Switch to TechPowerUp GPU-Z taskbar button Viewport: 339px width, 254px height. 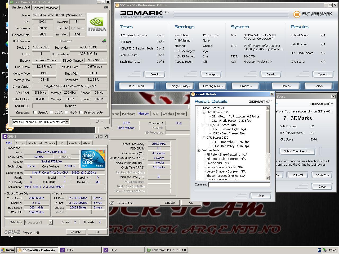tap(167, 250)
